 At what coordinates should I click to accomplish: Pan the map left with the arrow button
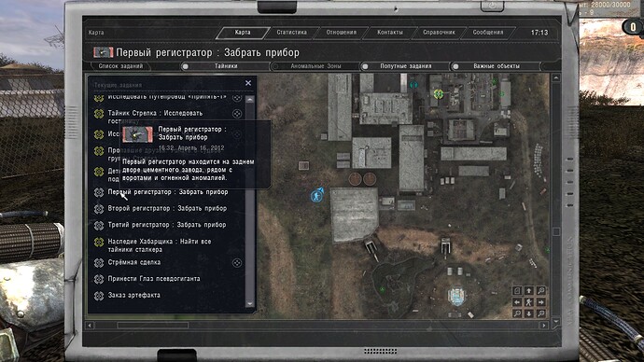click(517, 302)
